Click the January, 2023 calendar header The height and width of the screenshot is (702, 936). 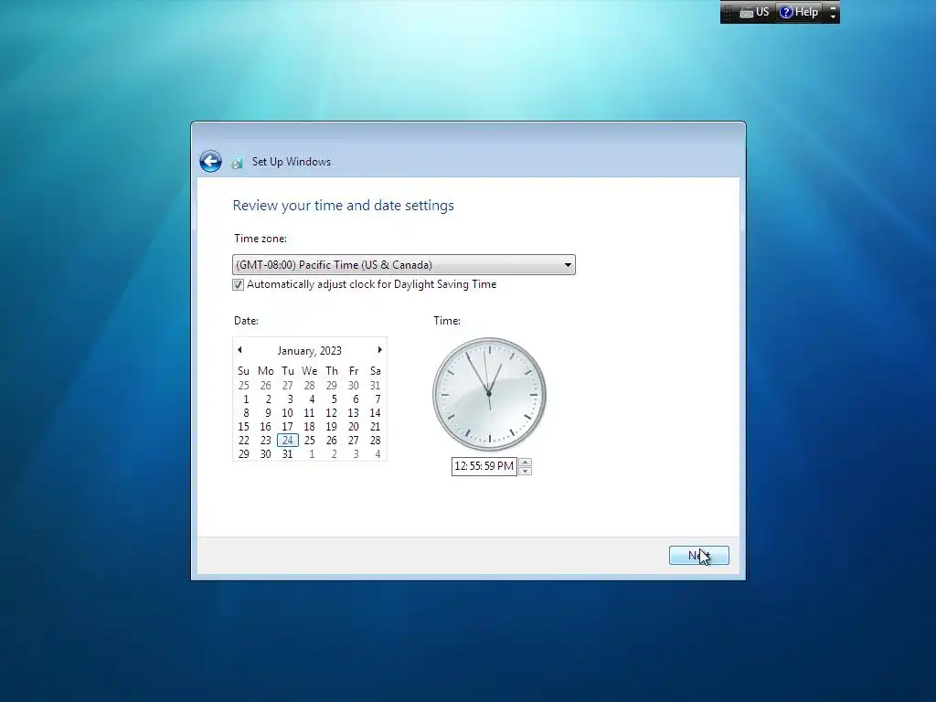pyautogui.click(x=309, y=350)
